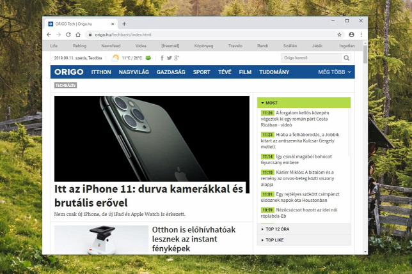Open the Chrome profile avatar icon
Viewport: 412px width, 274px height.
click(351, 34)
